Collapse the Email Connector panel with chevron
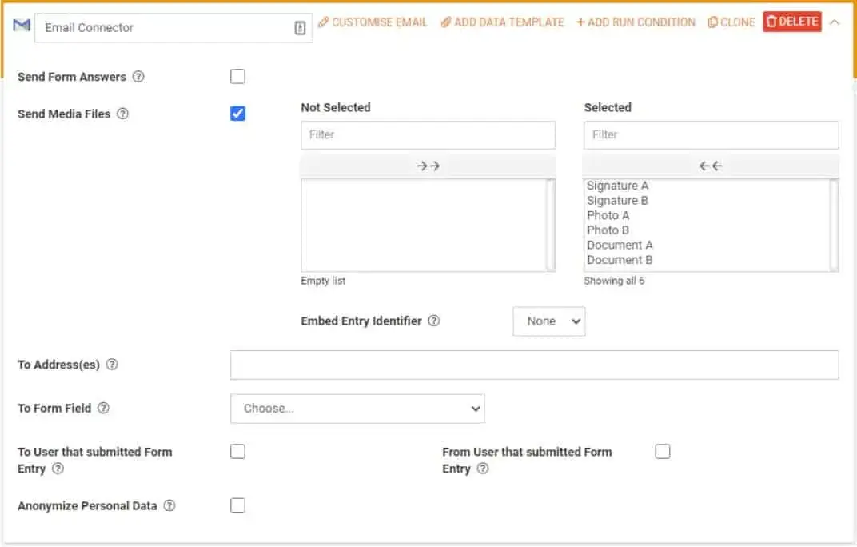Screen dimensions: 857x547 [835, 22]
